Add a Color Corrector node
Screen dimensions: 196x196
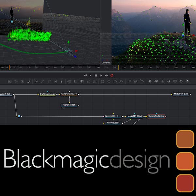point(36,81)
